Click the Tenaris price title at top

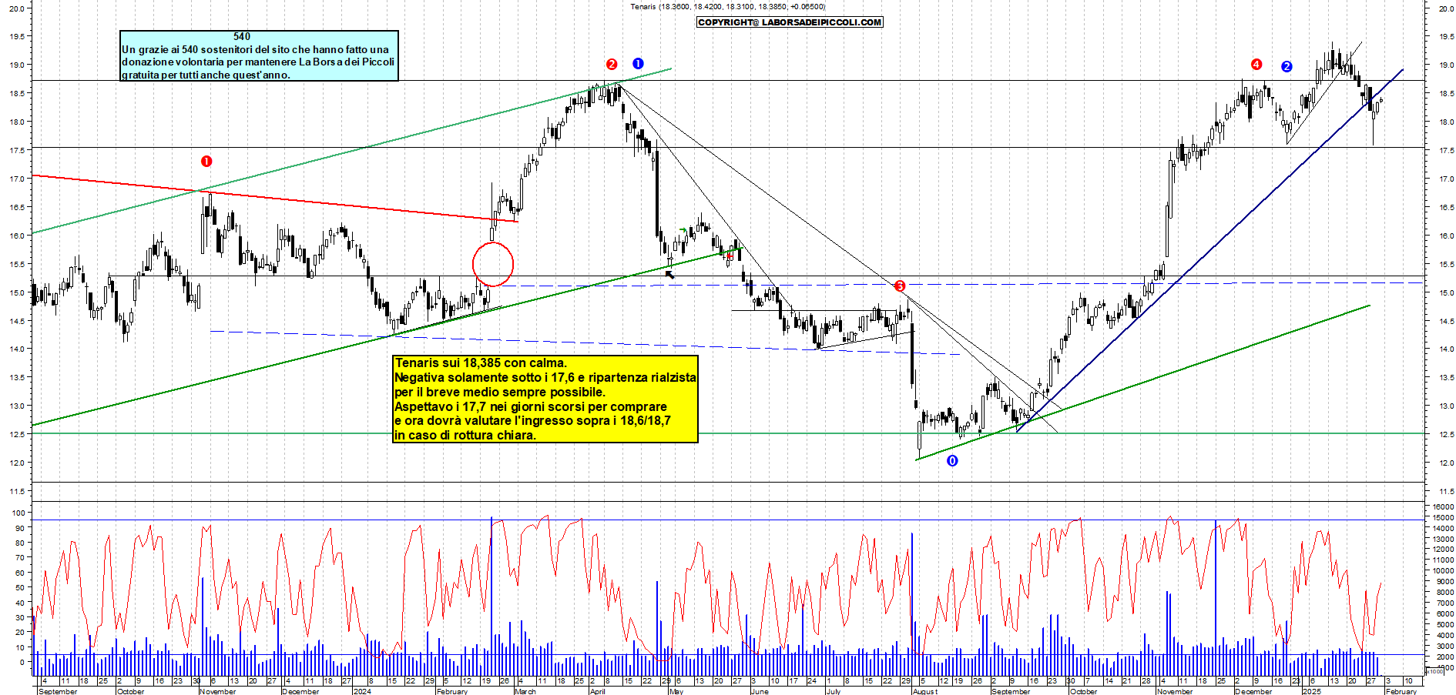click(727, 6)
